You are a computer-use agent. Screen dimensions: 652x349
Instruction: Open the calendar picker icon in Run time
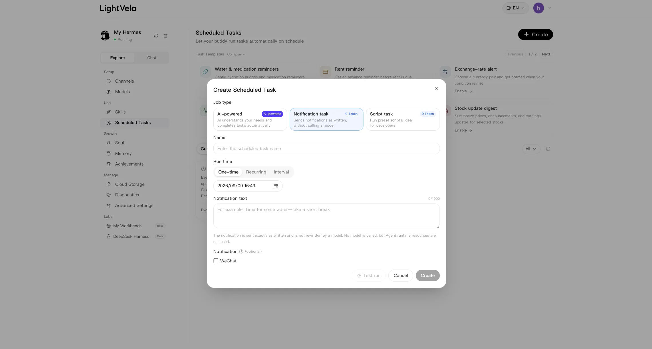(276, 186)
